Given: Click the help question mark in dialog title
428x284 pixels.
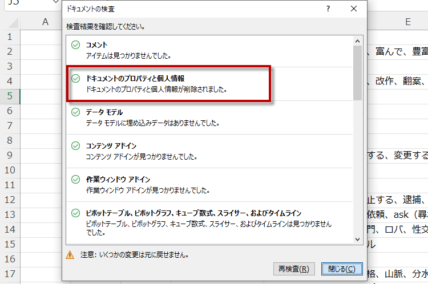Looking at the screenshot, I should pyautogui.click(x=328, y=9).
